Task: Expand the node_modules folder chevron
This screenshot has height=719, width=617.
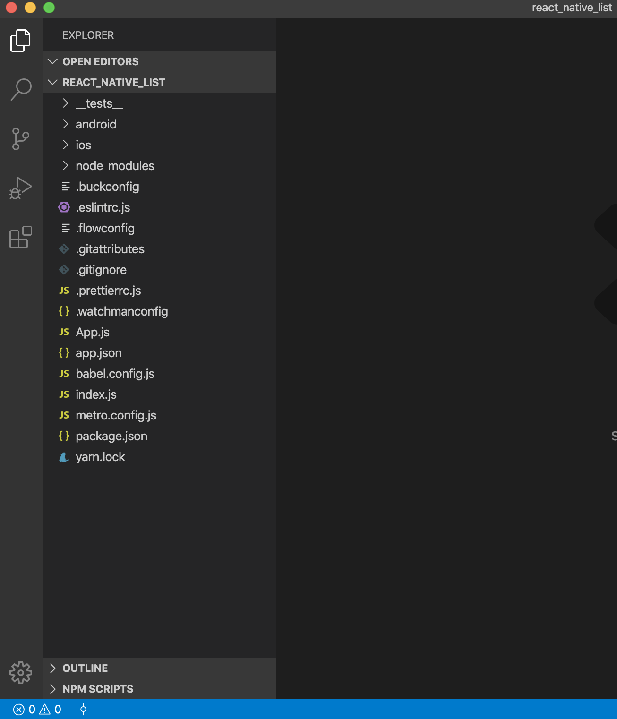Action: [66, 165]
